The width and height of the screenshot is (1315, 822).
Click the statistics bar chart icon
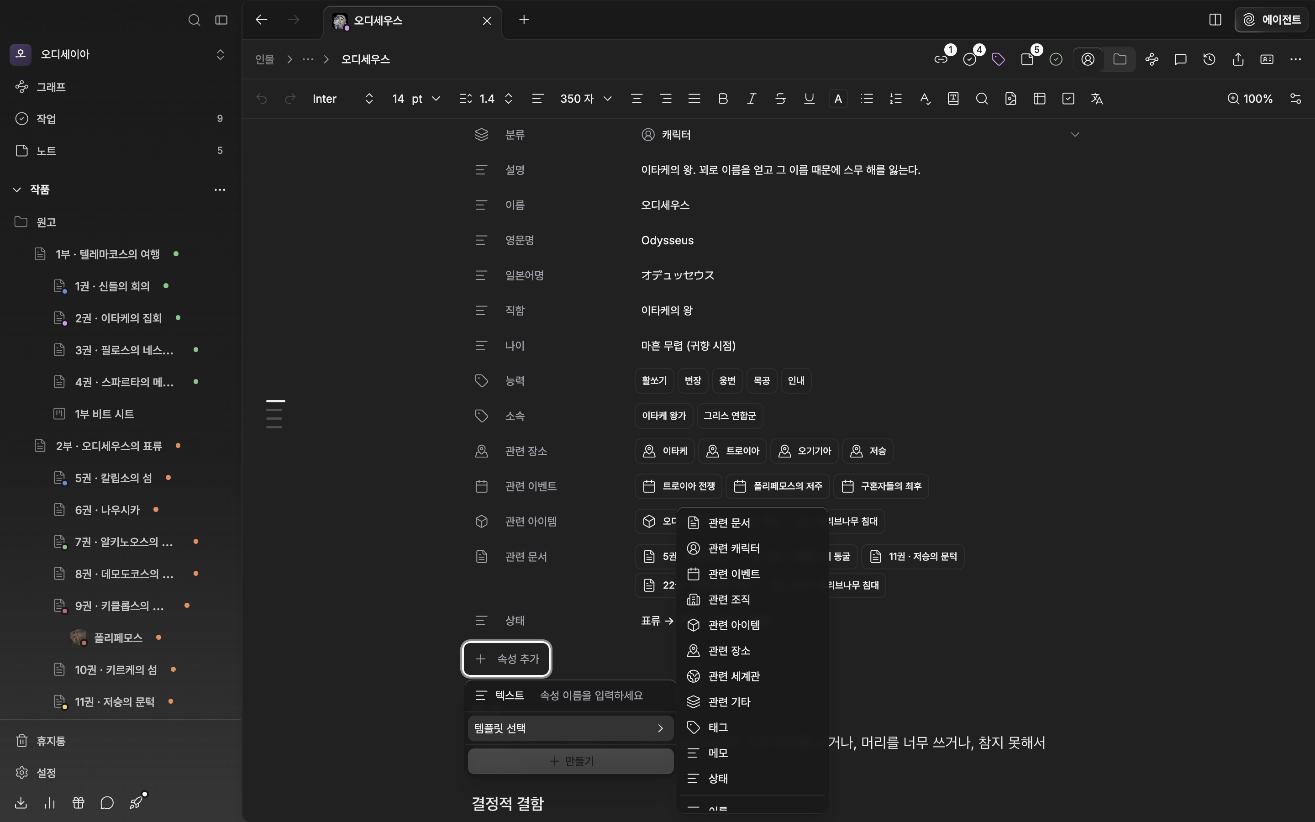click(x=49, y=802)
